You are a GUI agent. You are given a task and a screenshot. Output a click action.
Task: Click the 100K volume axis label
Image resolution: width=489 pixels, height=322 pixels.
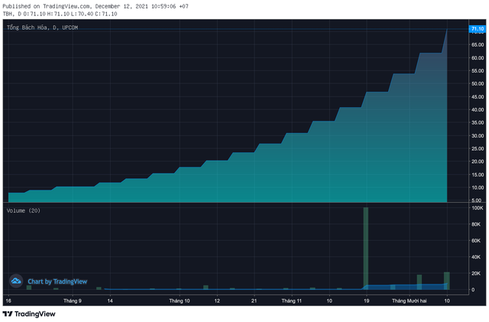[478, 208]
